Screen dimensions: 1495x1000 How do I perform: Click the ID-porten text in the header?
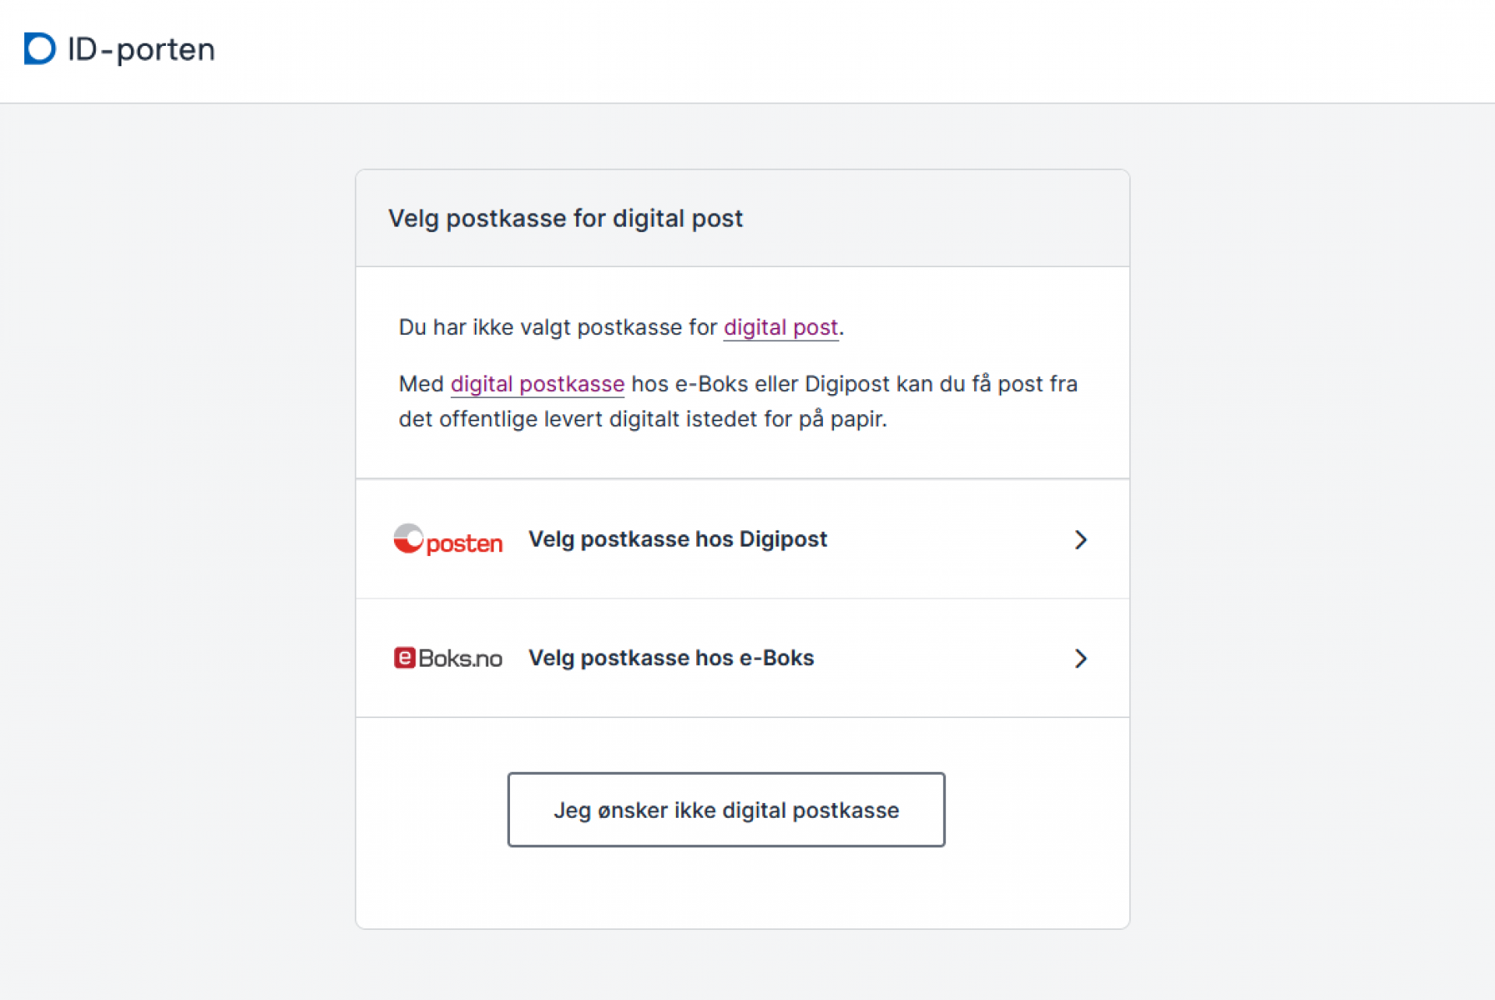pos(142,49)
